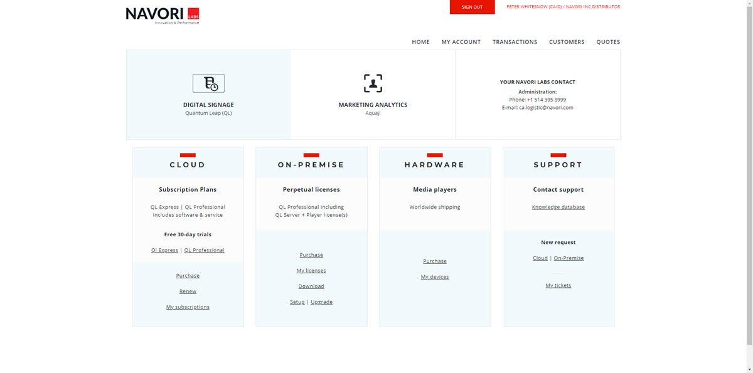Open the Knowledge database link
Viewport: 753px width, 373px height.
tap(558, 208)
